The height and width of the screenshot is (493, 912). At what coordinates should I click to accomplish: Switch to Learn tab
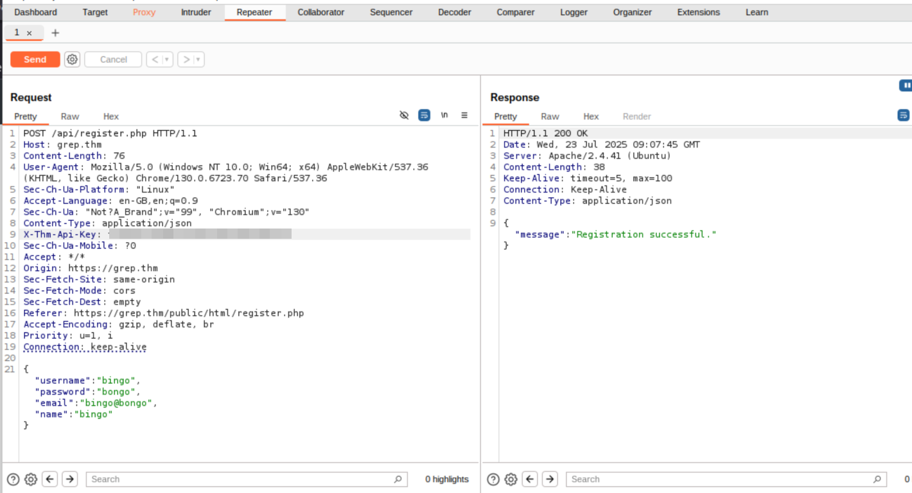(x=757, y=12)
